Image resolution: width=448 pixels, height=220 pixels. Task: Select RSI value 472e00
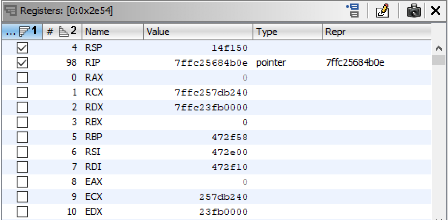tap(229, 152)
